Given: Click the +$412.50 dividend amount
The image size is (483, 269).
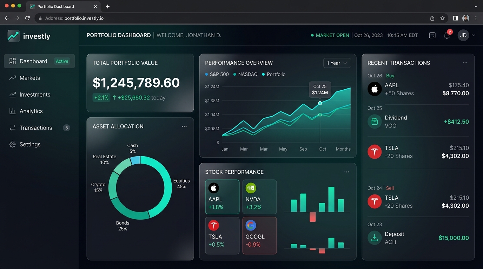Looking at the screenshot, I should click(x=456, y=122).
